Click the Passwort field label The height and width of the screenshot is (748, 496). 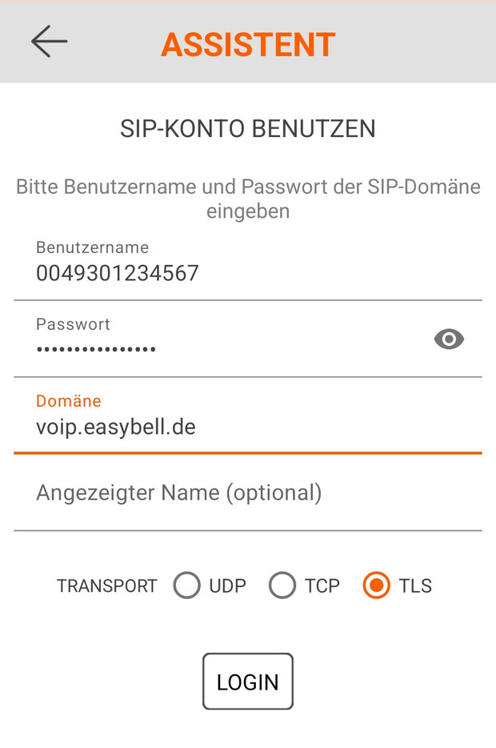(73, 324)
